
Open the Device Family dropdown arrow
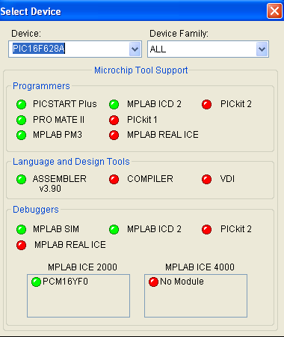click(262, 49)
